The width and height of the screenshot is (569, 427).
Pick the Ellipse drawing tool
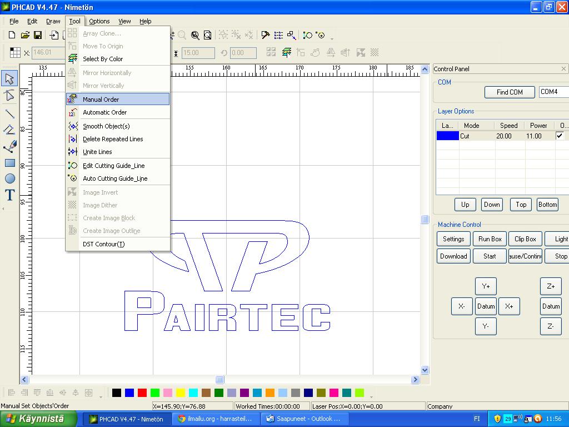click(9, 178)
